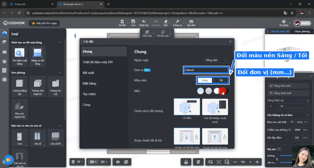Pick the light blue Nền swatch
Screen dimensions: 314x168
click(x=201, y=91)
